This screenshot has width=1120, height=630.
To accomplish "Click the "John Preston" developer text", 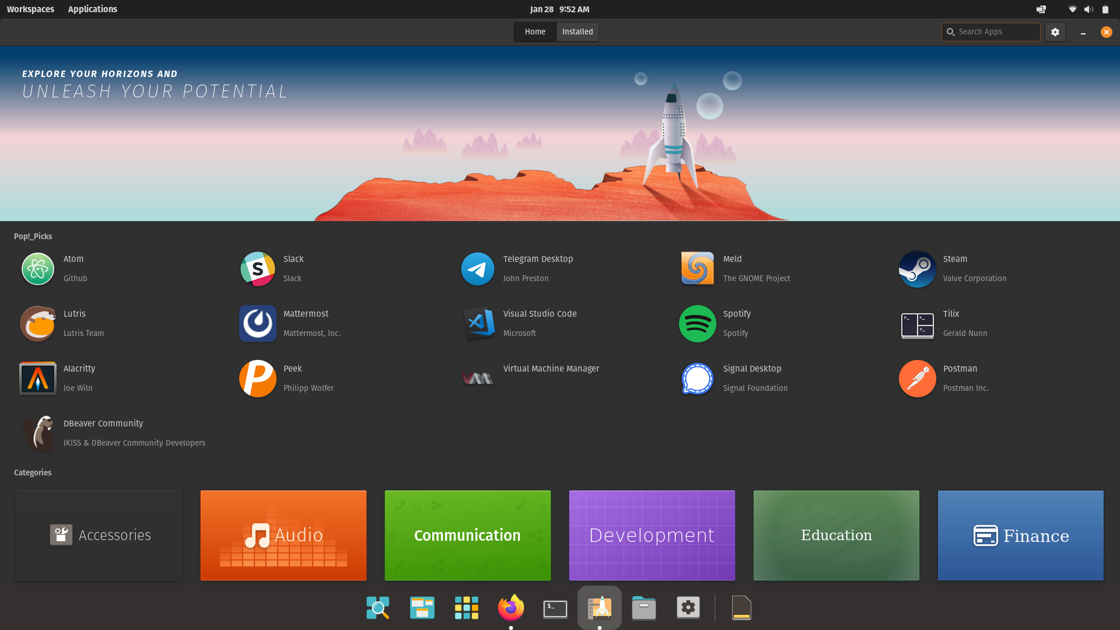I will [526, 279].
